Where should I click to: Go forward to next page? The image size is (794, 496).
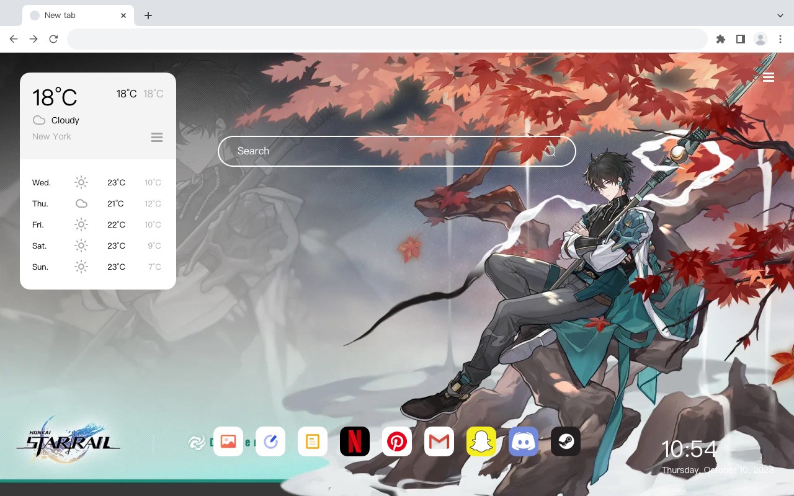[33, 39]
